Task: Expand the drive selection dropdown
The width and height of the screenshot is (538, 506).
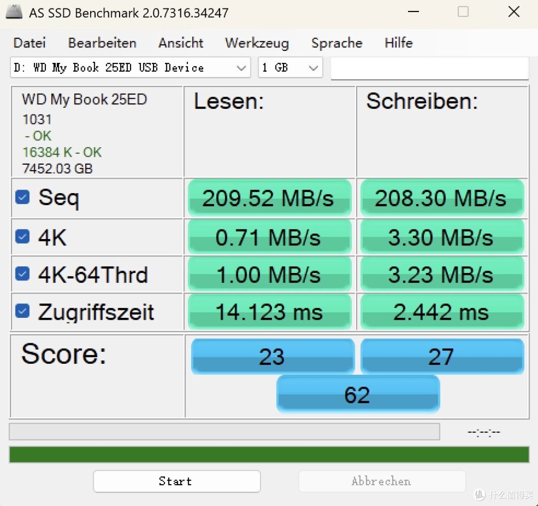Action: [x=131, y=67]
